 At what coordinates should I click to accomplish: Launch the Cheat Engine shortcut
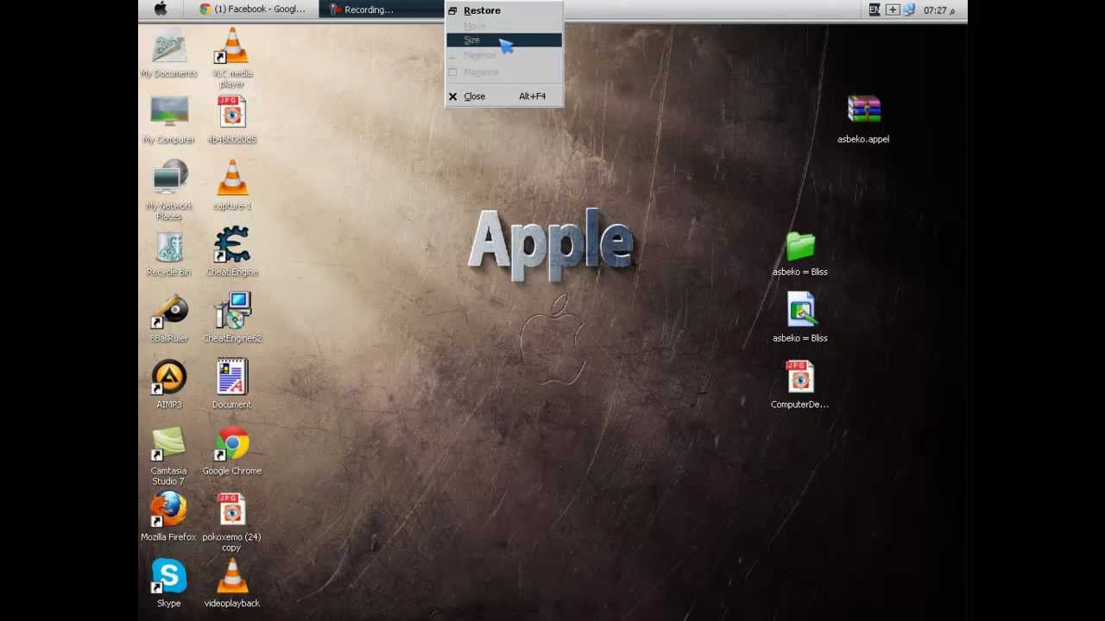(x=232, y=252)
